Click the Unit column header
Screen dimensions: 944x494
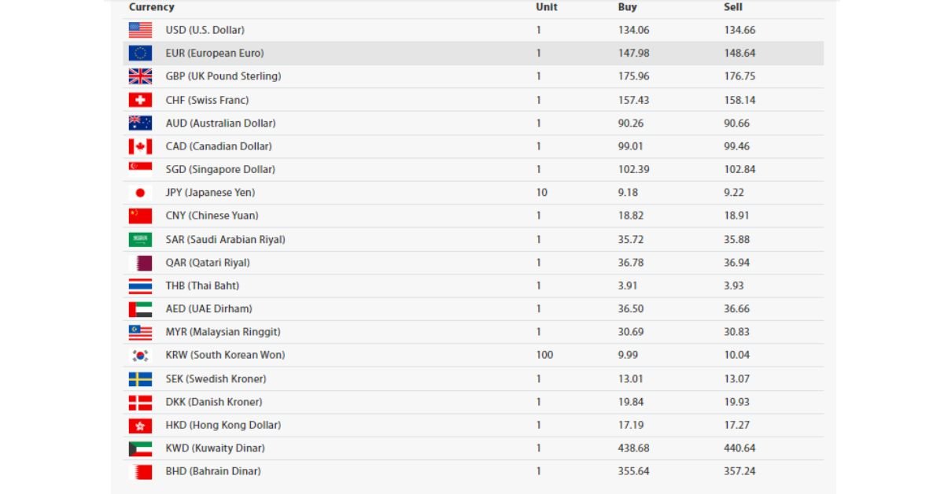547,7
